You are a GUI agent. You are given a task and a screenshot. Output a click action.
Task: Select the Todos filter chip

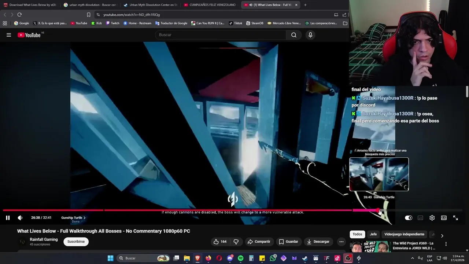click(357, 234)
